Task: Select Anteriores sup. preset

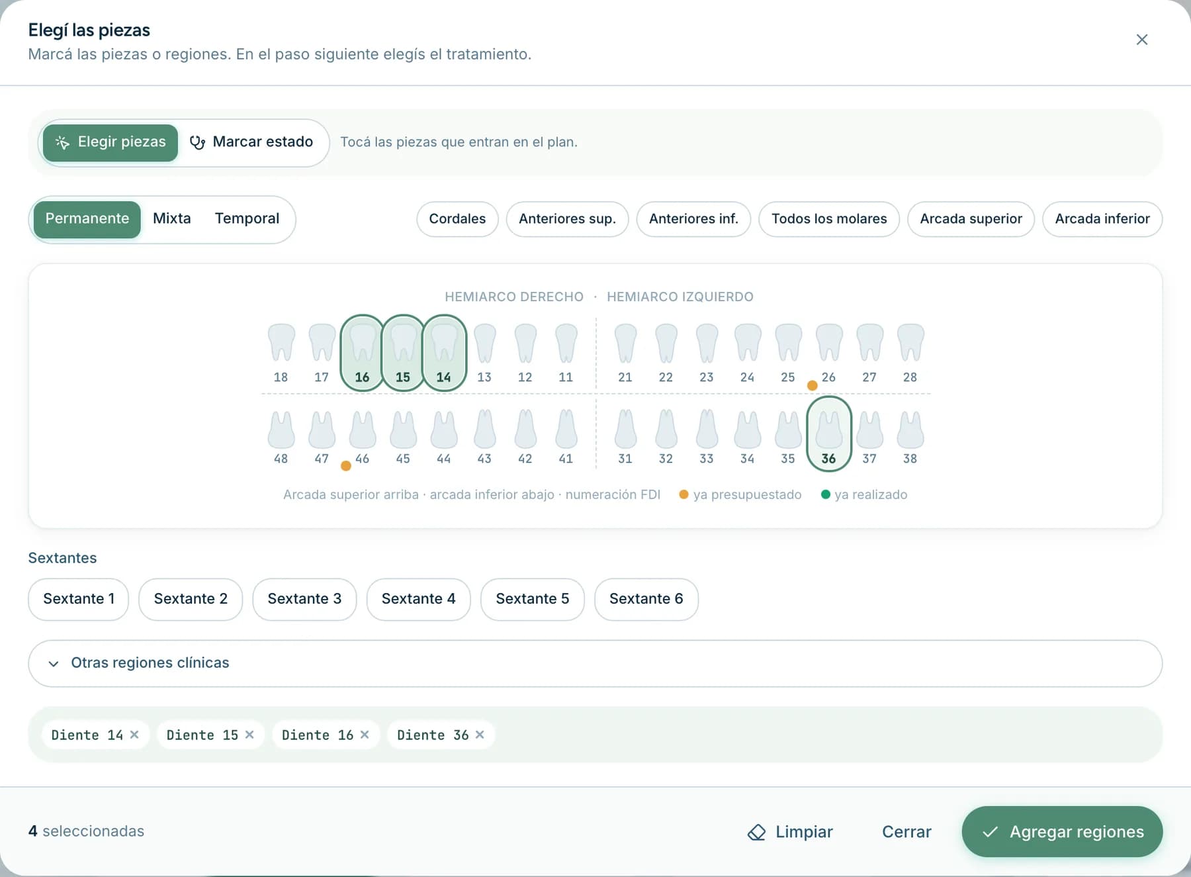Action: [567, 219]
